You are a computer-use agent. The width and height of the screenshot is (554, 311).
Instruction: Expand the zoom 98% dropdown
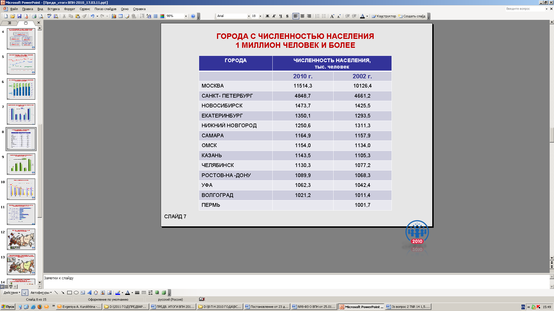coord(186,16)
